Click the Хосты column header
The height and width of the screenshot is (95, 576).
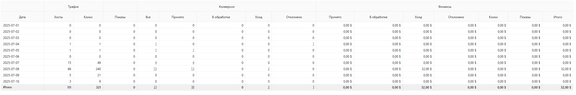click(x=58, y=17)
